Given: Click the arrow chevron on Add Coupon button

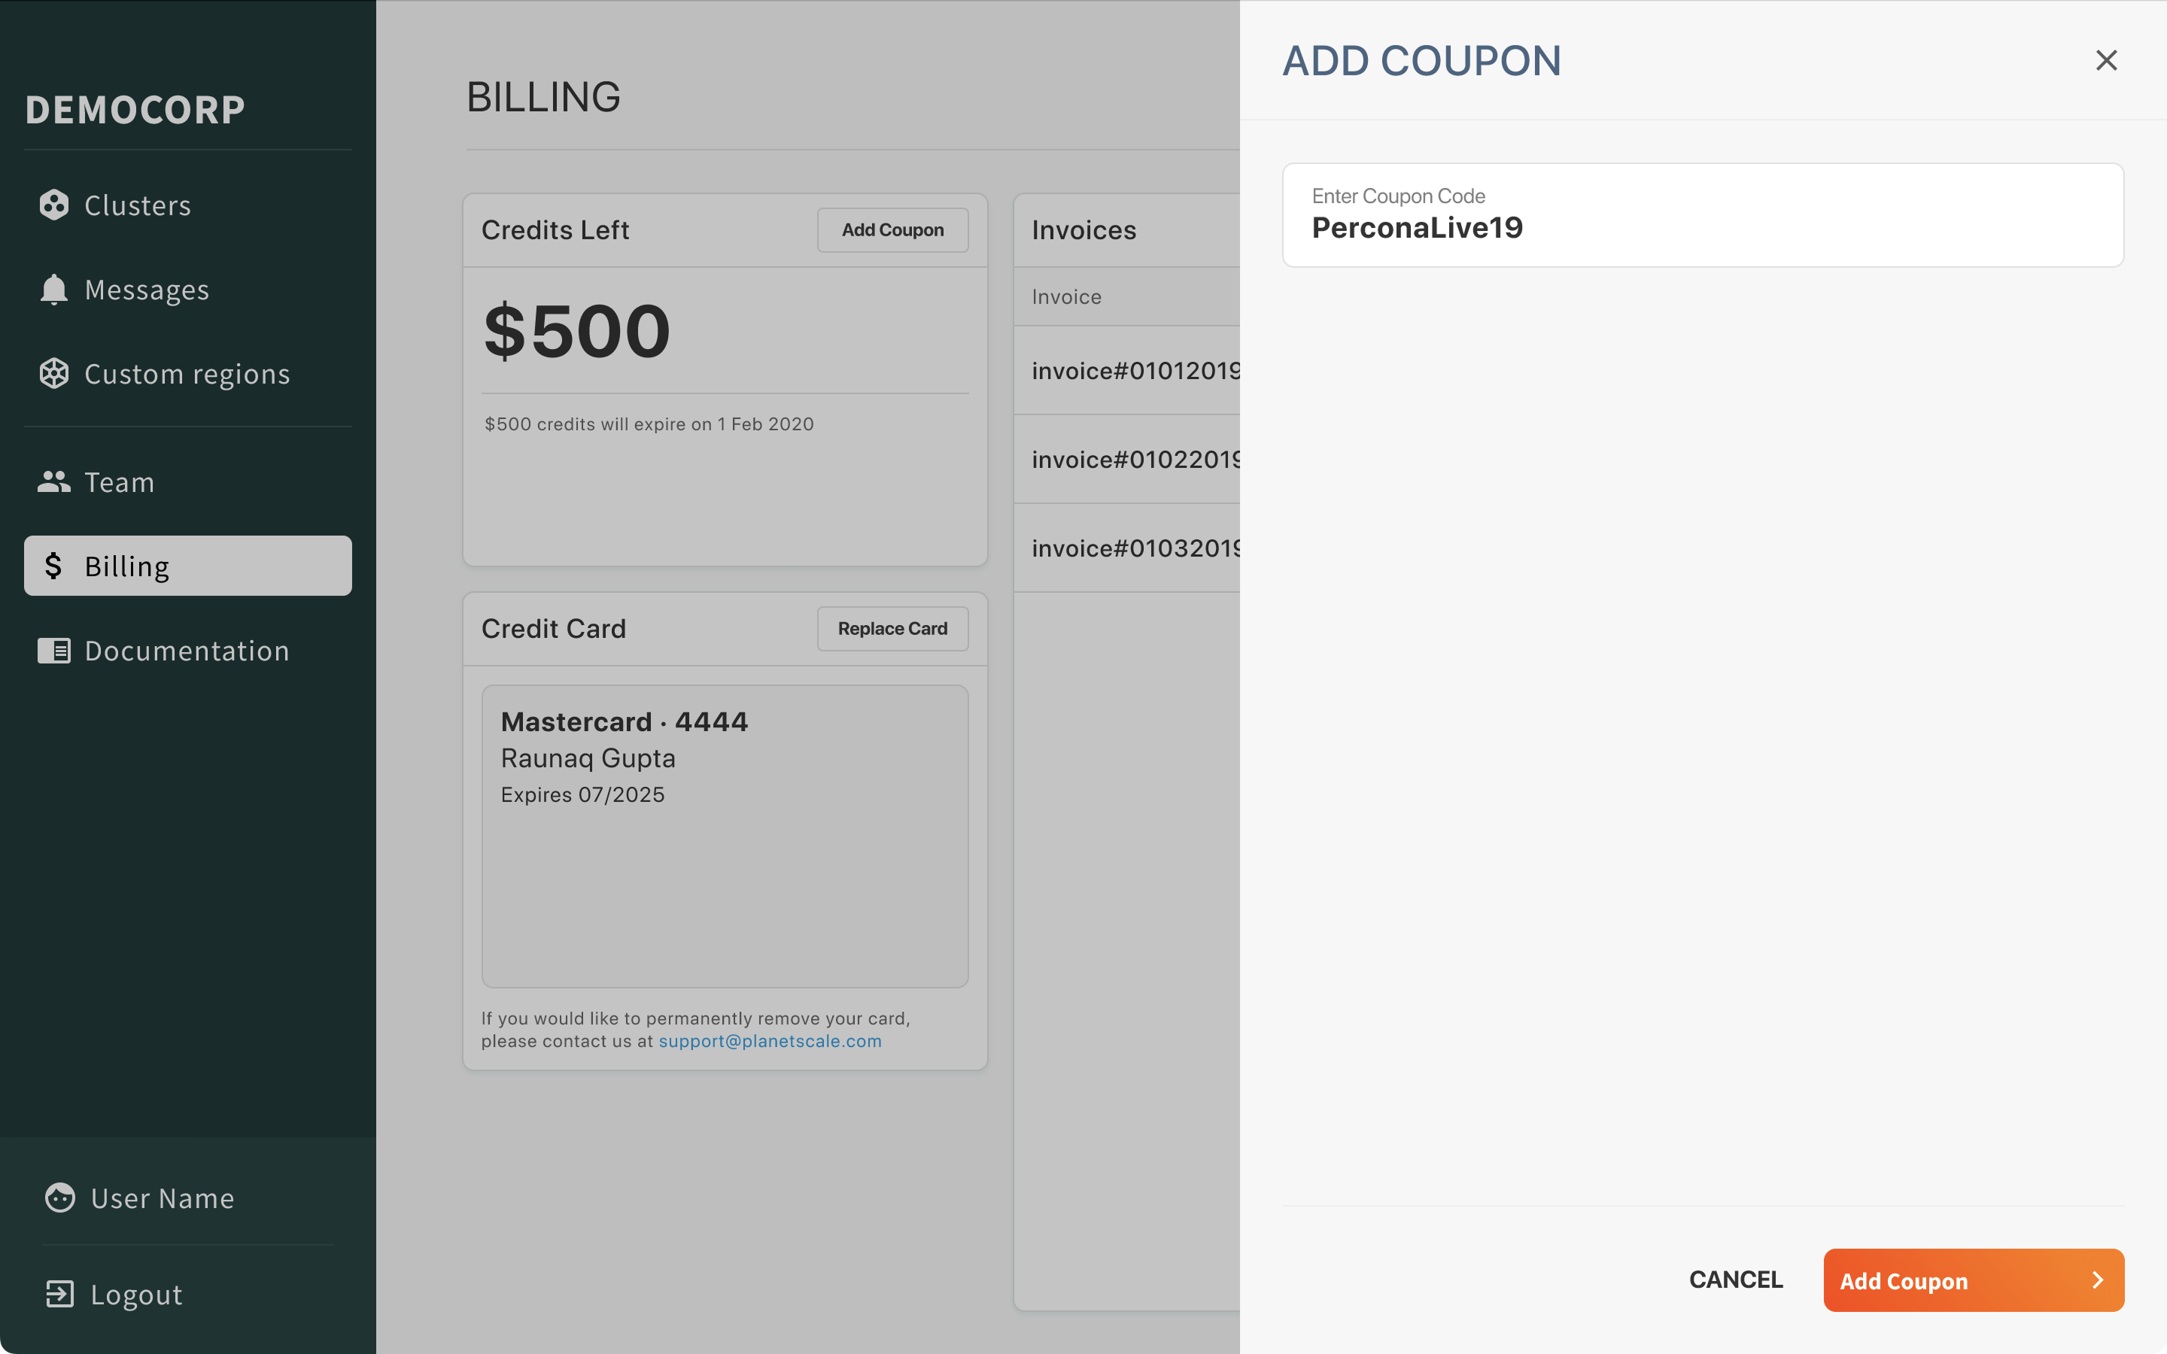Looking at the screenshot, I should point(2097,1280).
